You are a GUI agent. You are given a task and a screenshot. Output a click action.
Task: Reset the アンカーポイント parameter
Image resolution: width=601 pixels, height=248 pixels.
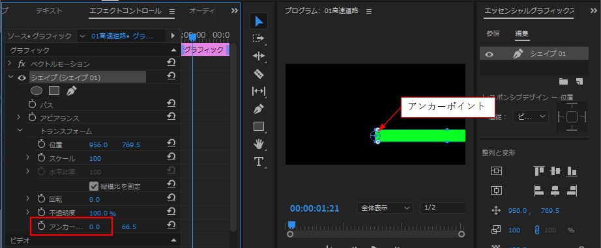[x=171, y=226]
